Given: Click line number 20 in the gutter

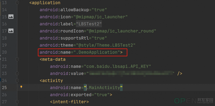Looking at the screenshot, I should 5,52.
